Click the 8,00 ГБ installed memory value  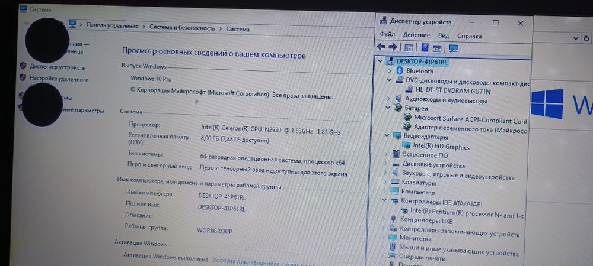coord(234,140)
